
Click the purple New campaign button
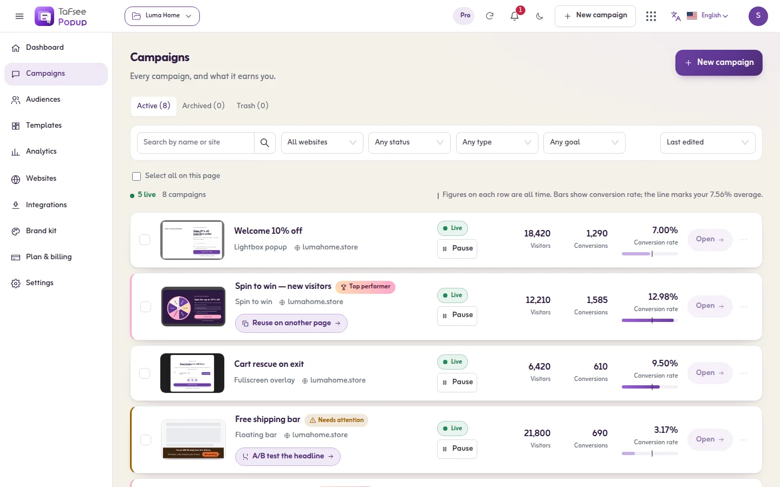(719, 63)
